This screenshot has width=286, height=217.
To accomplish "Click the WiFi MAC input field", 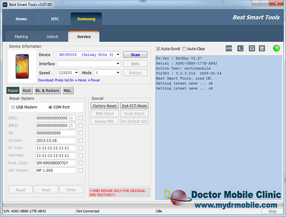I will (x=55, y=156).
